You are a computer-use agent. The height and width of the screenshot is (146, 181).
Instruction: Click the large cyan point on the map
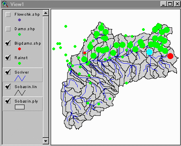pos(150,52)
